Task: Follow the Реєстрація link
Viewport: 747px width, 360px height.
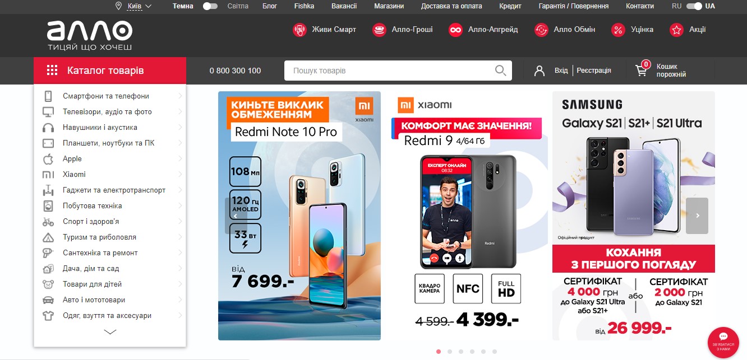Action: [594, 71]
